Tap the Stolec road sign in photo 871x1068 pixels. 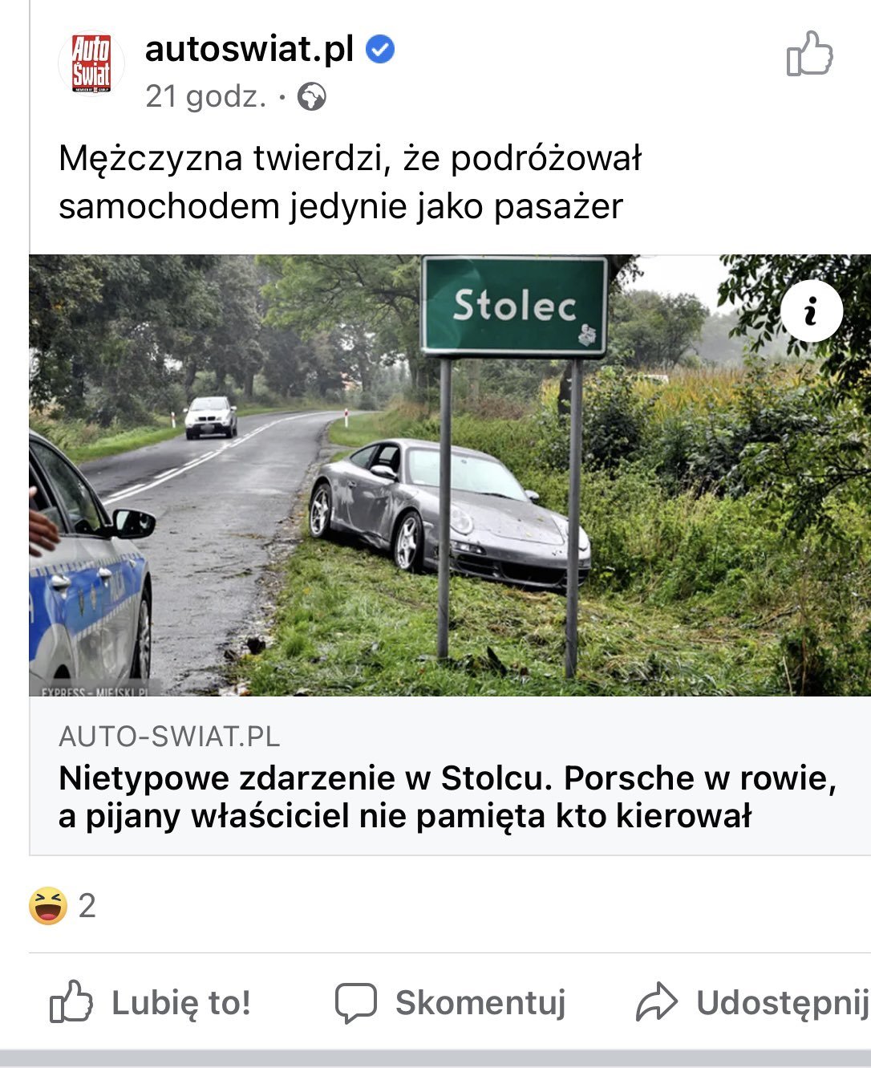coord(514,306)
